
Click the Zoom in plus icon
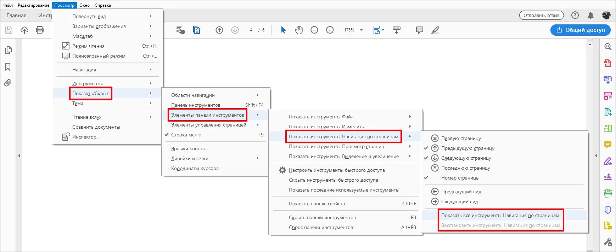click(x=330, y=30)
